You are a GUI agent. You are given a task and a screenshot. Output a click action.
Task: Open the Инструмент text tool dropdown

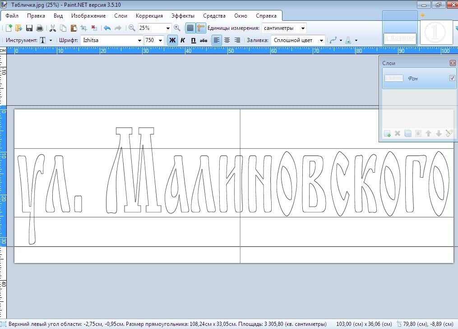coord(51,40)
